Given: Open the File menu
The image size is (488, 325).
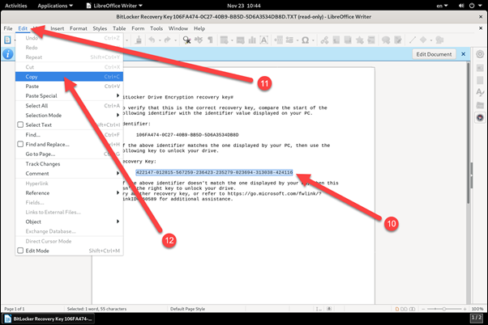Looking at the screenshot, I should (8, 28).
